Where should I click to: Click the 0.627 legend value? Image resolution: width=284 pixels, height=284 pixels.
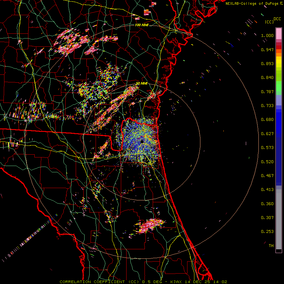click(x=267, y=134)
